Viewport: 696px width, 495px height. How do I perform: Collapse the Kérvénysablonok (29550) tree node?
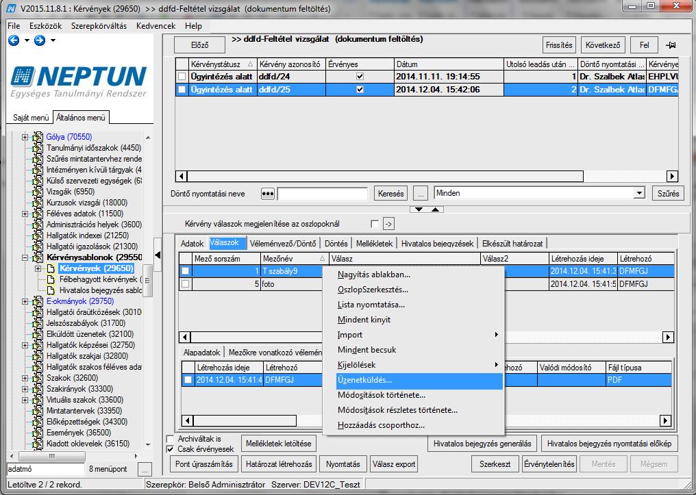[x=25, y=257]
